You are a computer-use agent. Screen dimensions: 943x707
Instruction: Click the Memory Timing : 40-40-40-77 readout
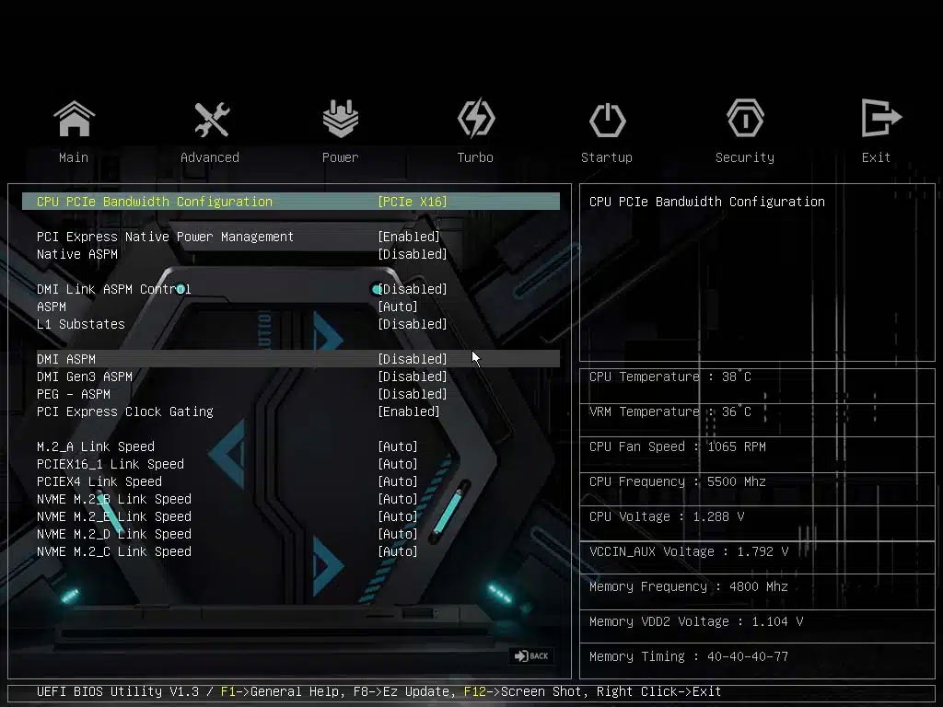click(689, 656)
